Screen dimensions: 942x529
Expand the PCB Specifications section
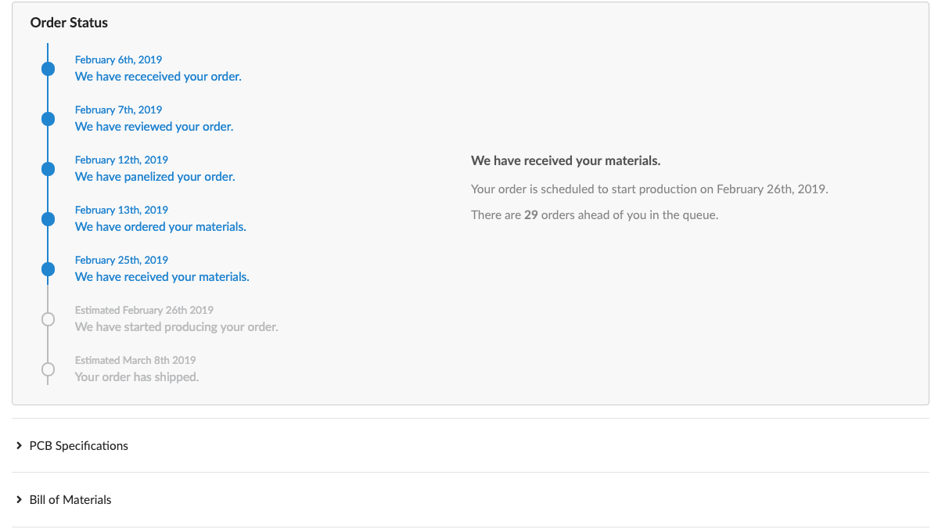(77, 445)
